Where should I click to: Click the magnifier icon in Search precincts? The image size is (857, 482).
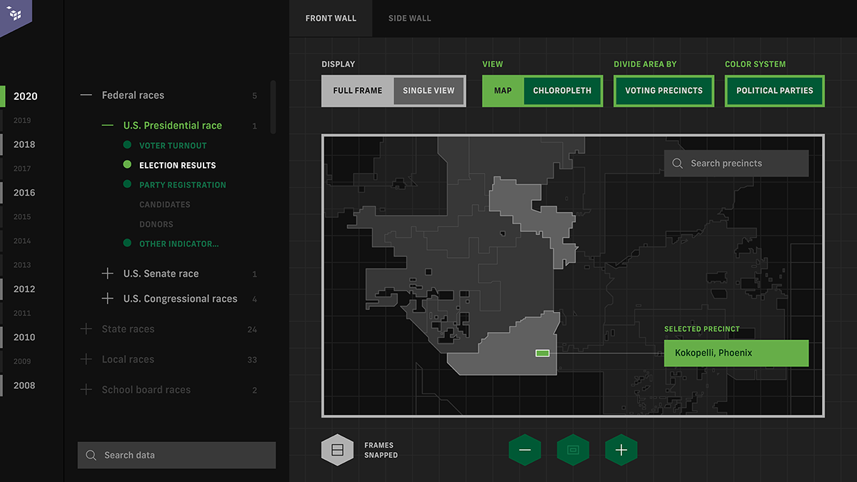click(x=677, y=164)
